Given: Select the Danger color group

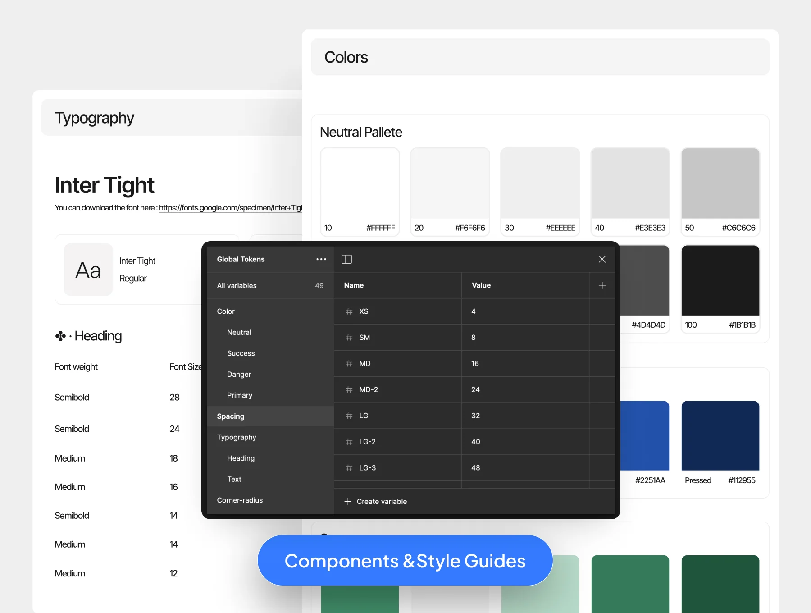Looking at the screenshot, I should tap(270, 374).
